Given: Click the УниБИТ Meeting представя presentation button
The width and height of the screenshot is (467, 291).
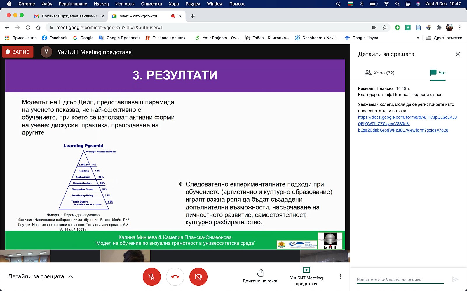Looking at the screenshot, I should pyautogui.click(x=306, y=276).
